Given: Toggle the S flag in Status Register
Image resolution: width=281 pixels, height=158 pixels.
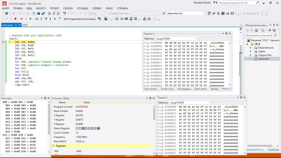Looking at the screenshot, I should 86,128.
